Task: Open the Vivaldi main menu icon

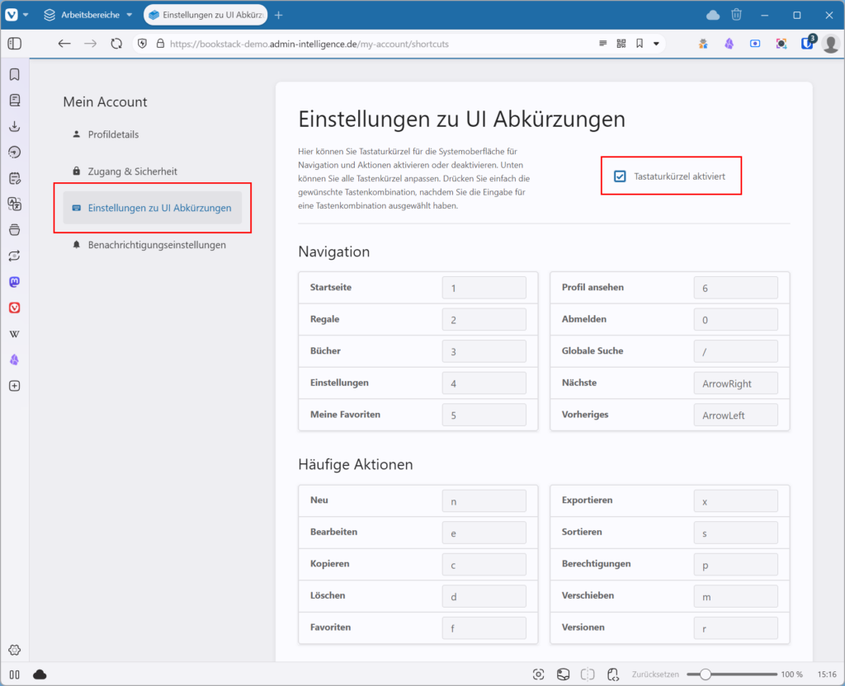Action: pos(12,15)
